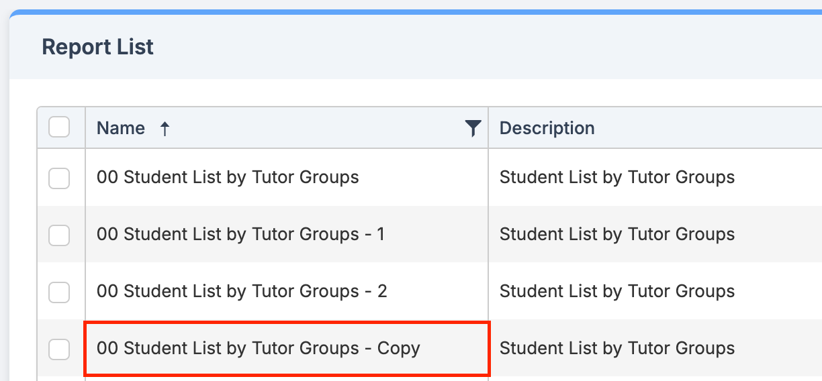The image size is (822, 381).
Task: Check the box for Tutor Groups - 1 row
Action: pos(59,235)
